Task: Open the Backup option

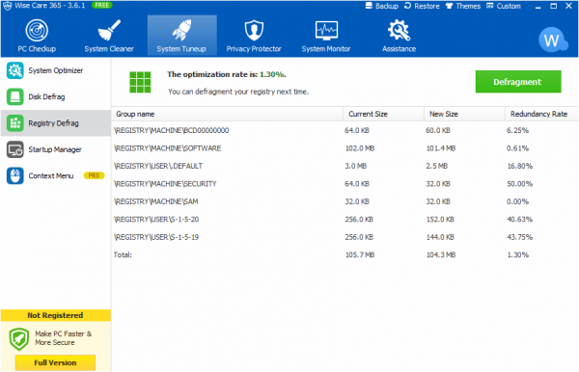Action: click(382, 6)
